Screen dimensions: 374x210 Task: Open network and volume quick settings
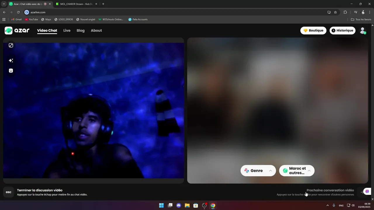click(351, 205)
